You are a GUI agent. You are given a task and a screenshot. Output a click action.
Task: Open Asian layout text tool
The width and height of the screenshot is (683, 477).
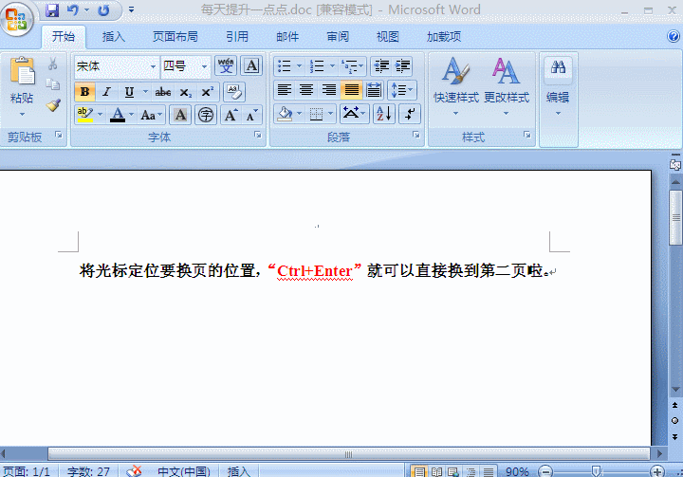(354, 114)
